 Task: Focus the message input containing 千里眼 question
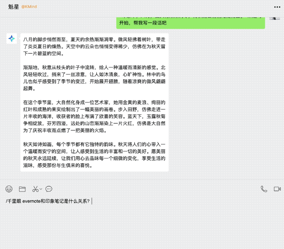pos(142,221)
